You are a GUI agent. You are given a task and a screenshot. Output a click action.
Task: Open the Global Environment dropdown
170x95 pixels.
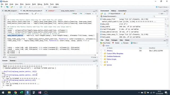click(x=109, y=16)
